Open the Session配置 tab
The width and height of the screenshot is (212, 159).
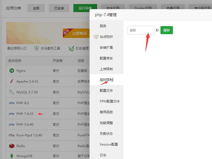[107, 144]
